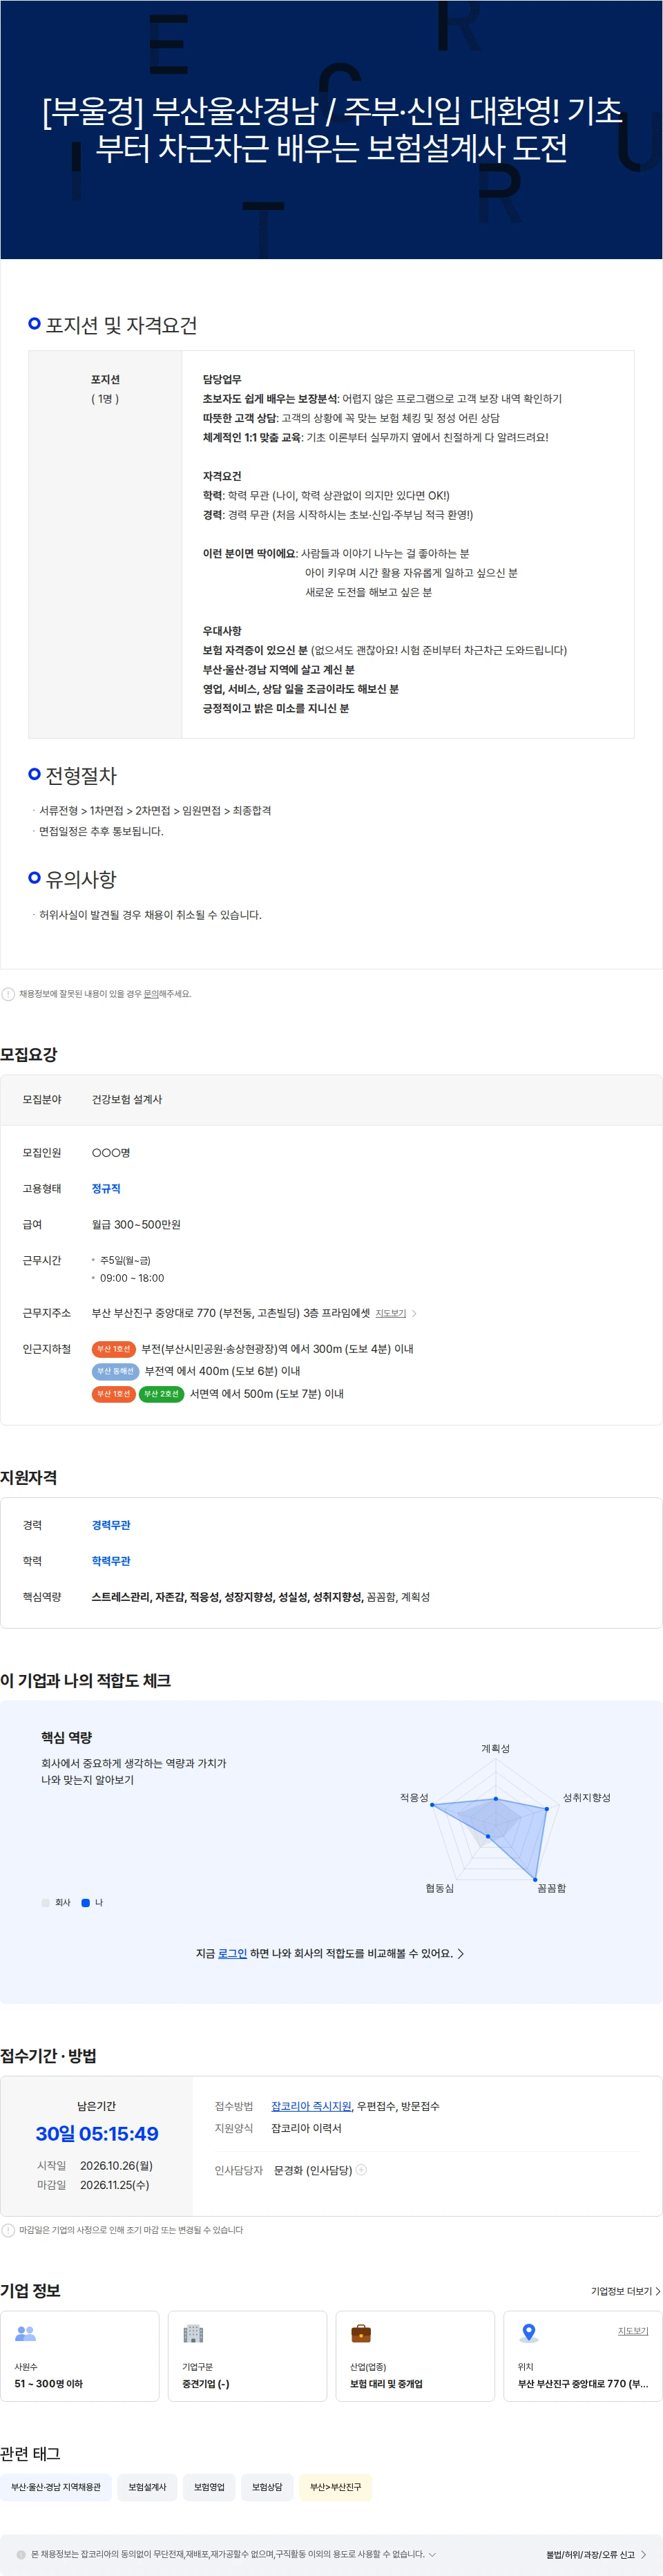The height and width of the screenshot is (2576, 663).
Task: Click the 위치 map pin icon
Action: pos(529,2334)
